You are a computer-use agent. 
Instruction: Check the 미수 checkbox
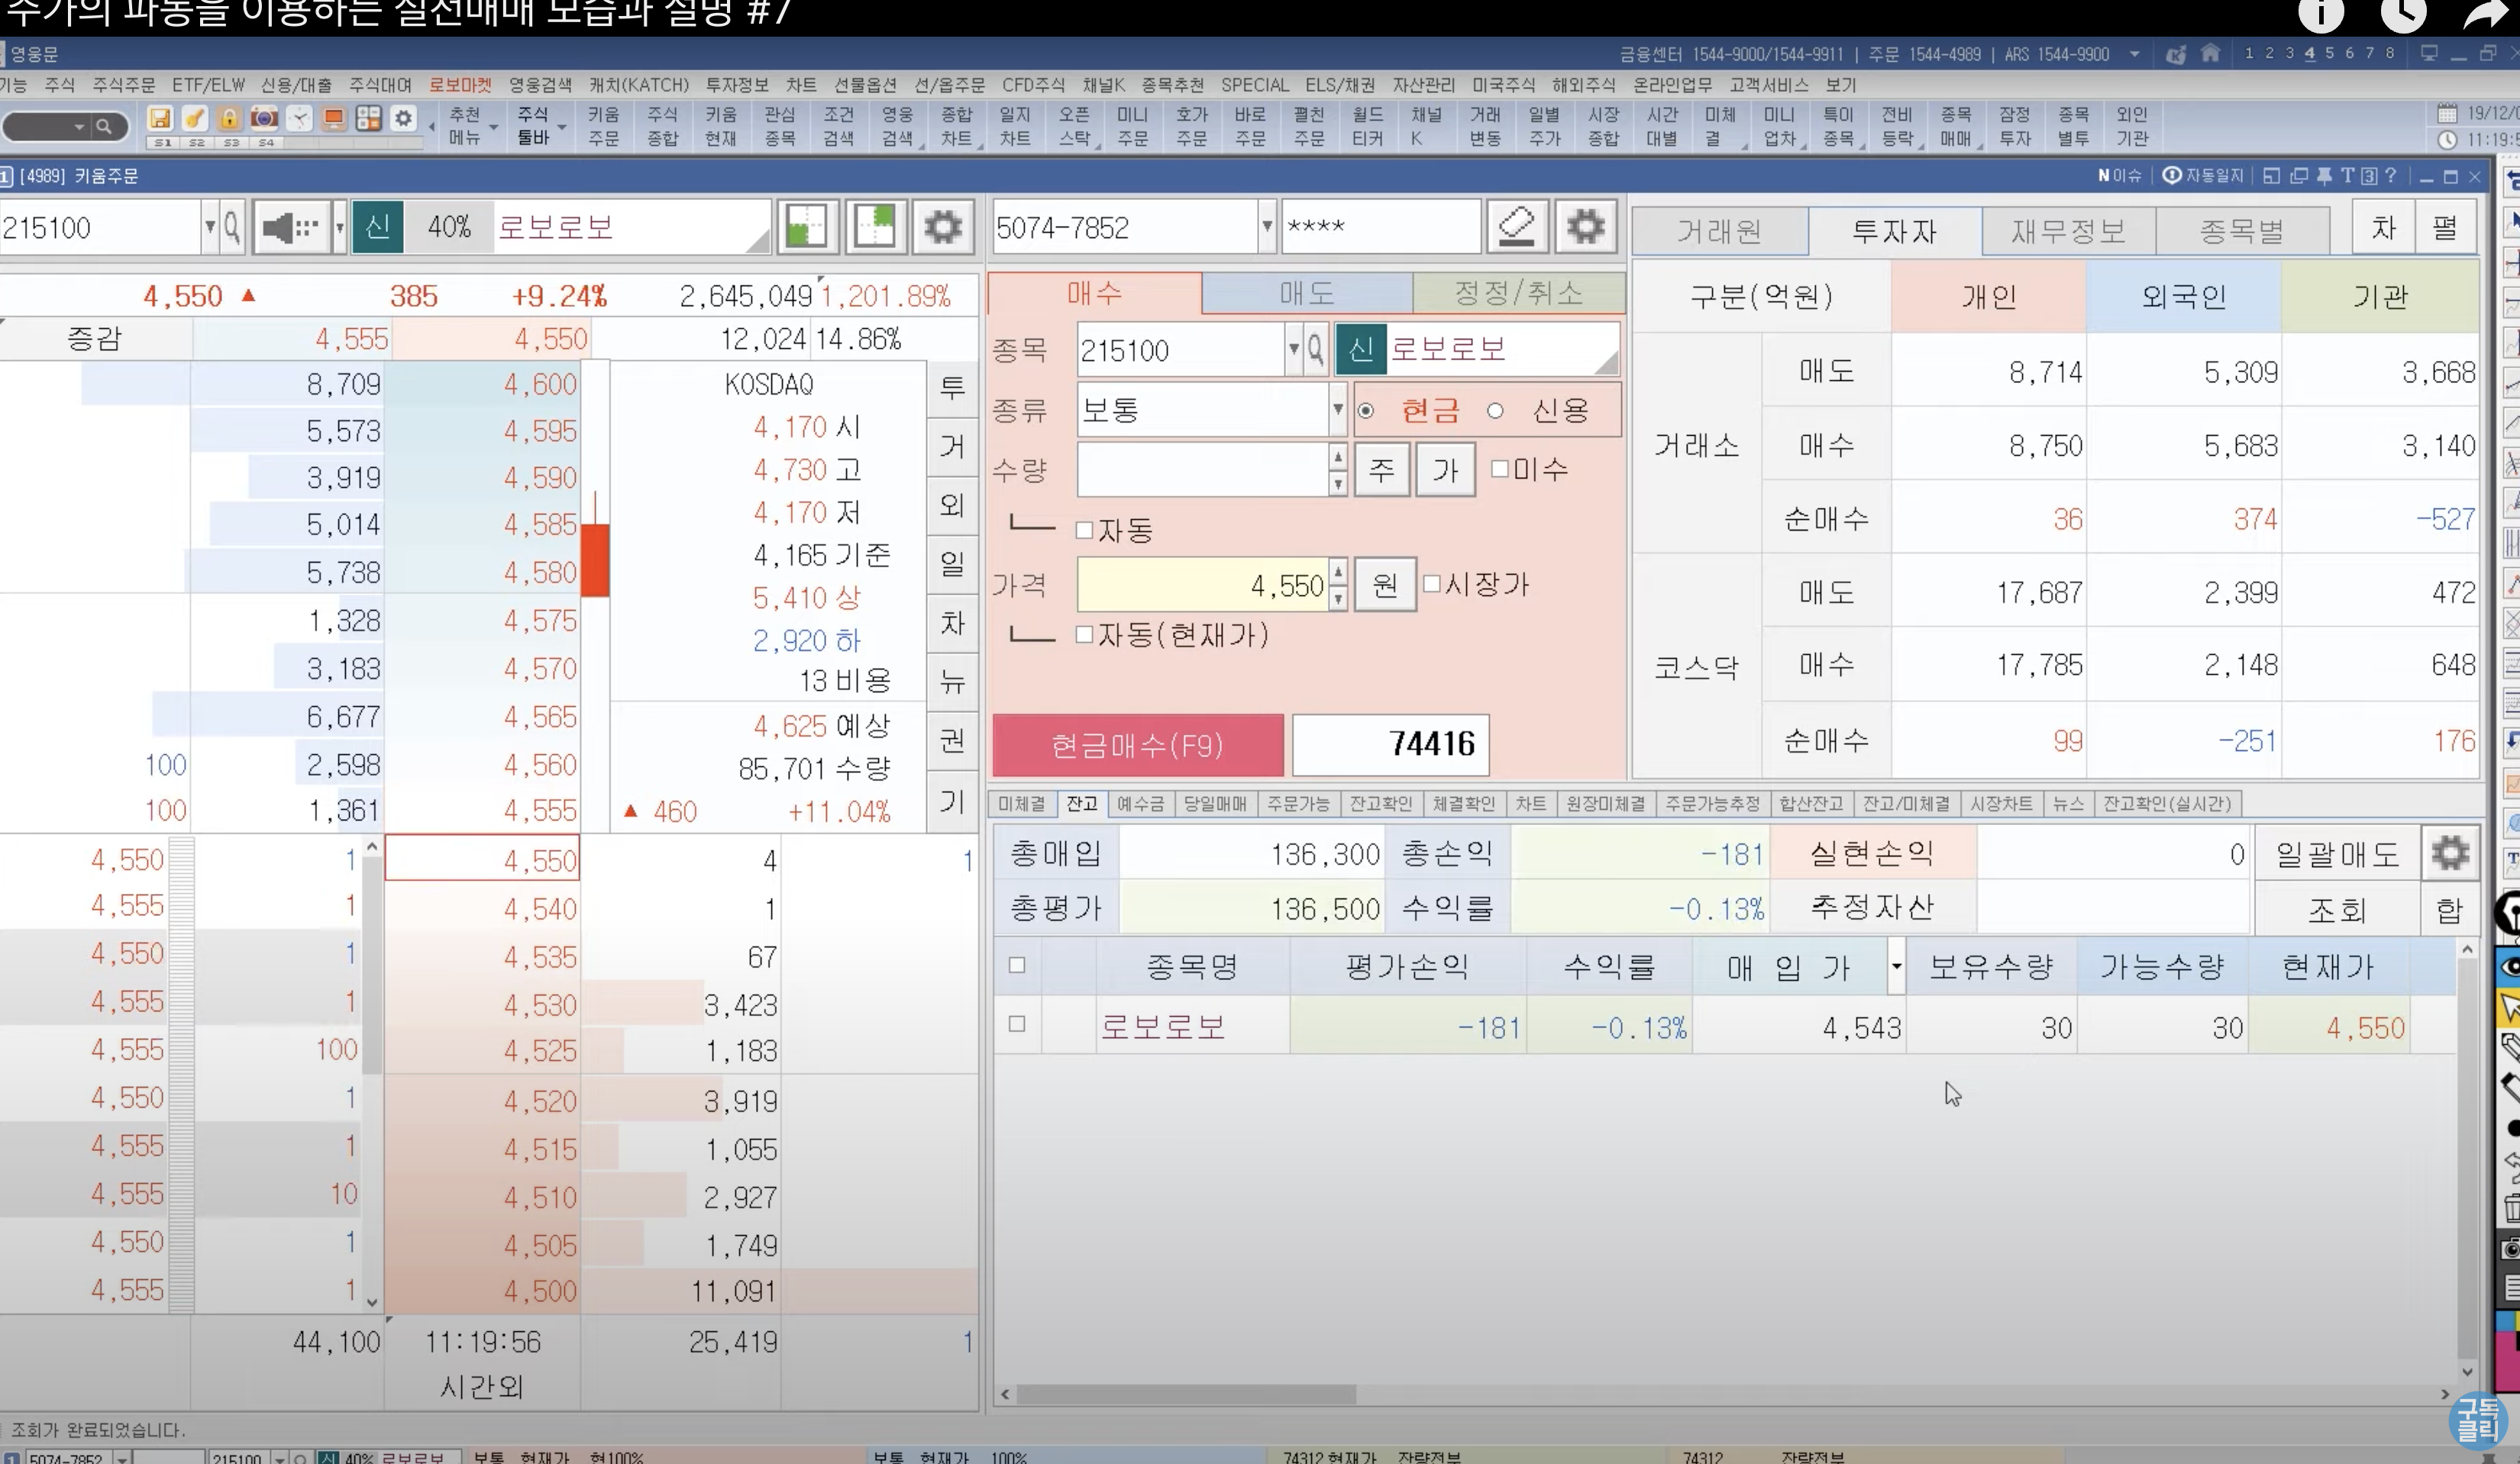click(1500, 469)
